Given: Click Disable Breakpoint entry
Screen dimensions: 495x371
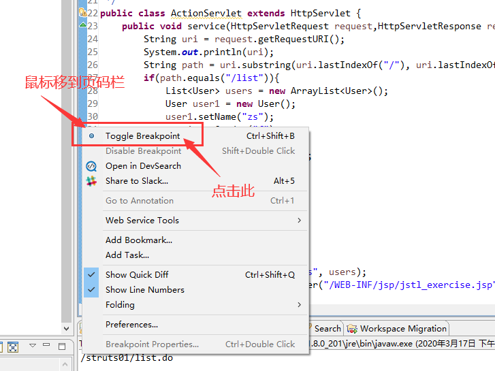Looking at the screenshot, I should [195, 151].
